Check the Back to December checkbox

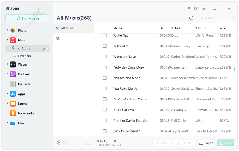pos(105,131)
